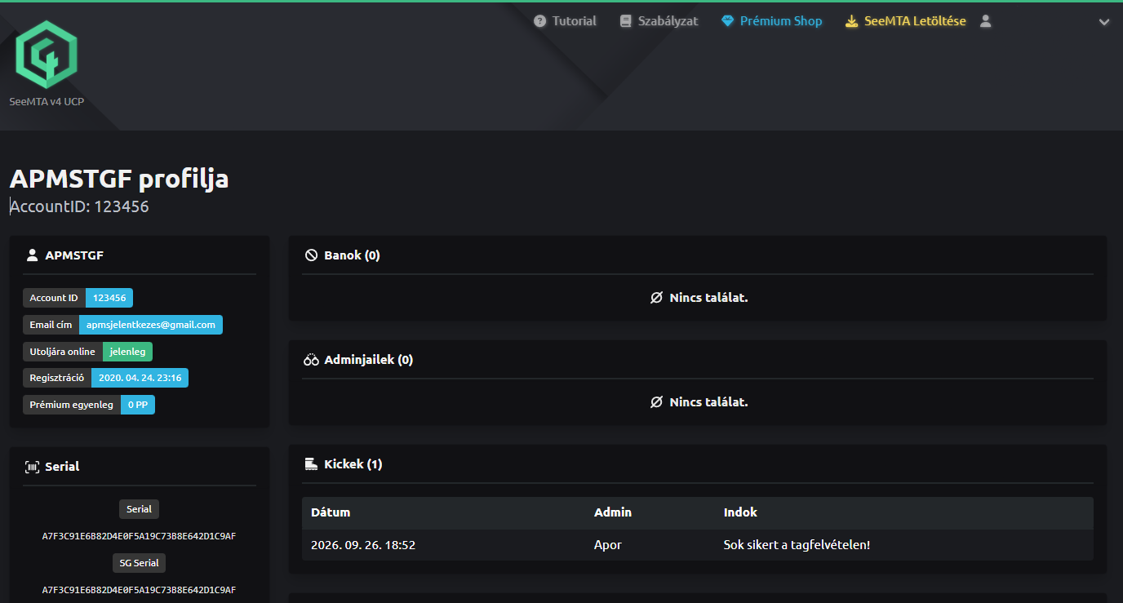Viewport: 1123px width, 603px height.
Task: Expand the header dropdown chevron
Action: coord(1104,22)
